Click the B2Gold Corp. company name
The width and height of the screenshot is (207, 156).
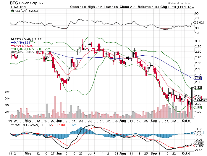tap(29, 3)
